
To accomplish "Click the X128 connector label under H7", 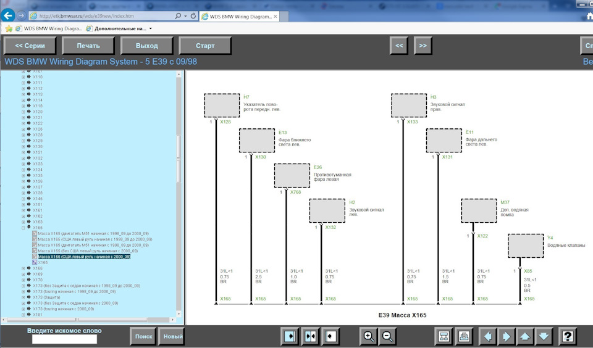I will (x=225, y=122).
